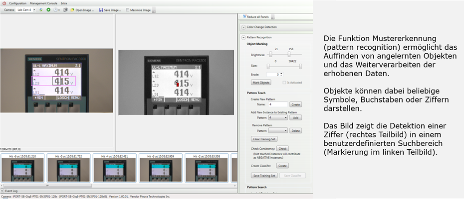Click the clock timer icon
Image resolution: width=464 pixels, height=199 pixels.
pyautogui.click(x=55, y=9)
